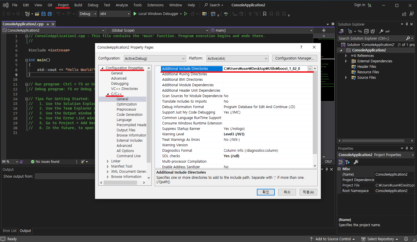Click Save All icon in main toolbar
Screen dimensions: 417x242
50,14
